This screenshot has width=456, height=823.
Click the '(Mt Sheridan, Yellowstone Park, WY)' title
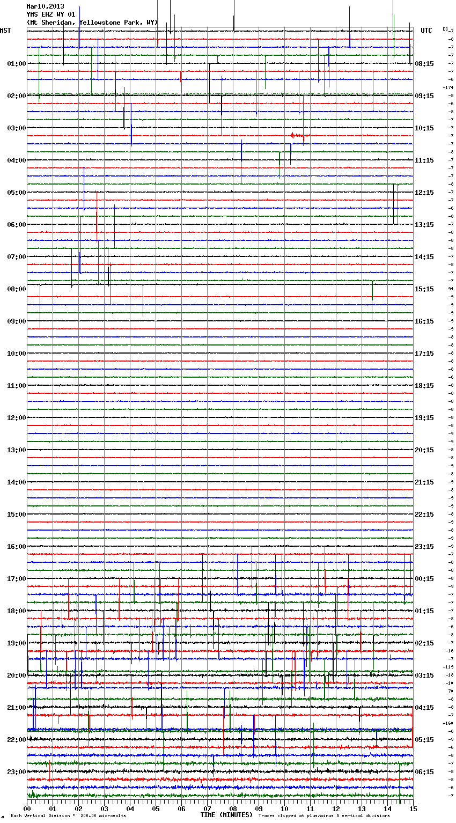coord(92,23)
